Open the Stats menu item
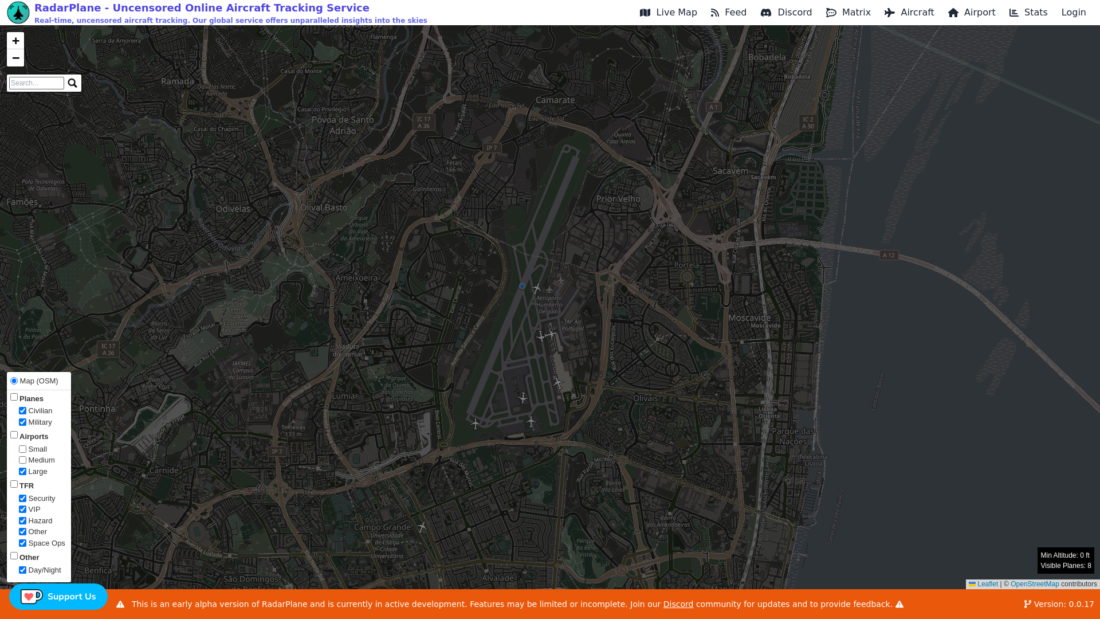The width and height of the screenshot is (1100, 619). click(x=1028, y=13)
